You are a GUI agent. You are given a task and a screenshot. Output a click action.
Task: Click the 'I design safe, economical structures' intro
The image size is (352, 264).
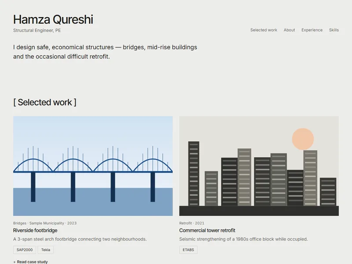point(105,52)
